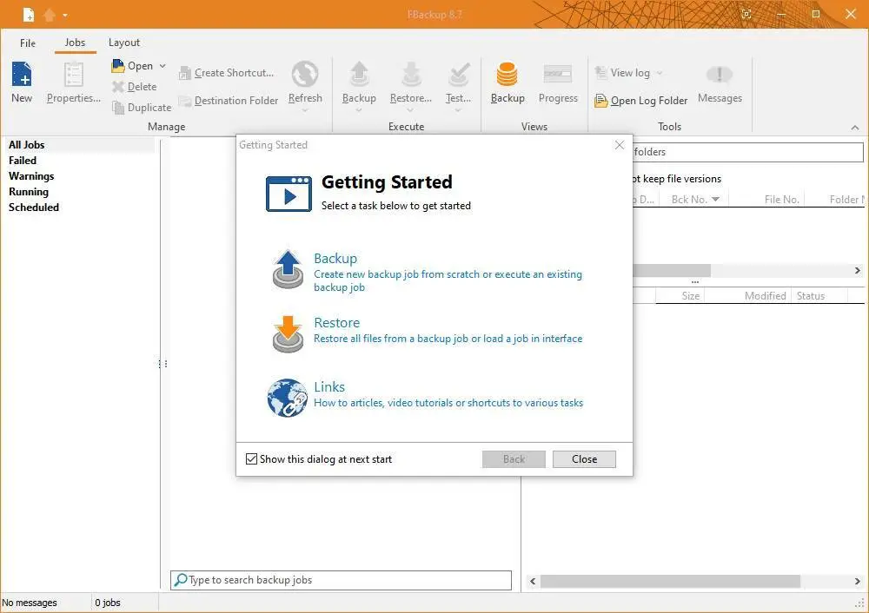The width and height of the screenshot is (869, 613).
Task: Click the View log icon
Action: tap(600, 73)
